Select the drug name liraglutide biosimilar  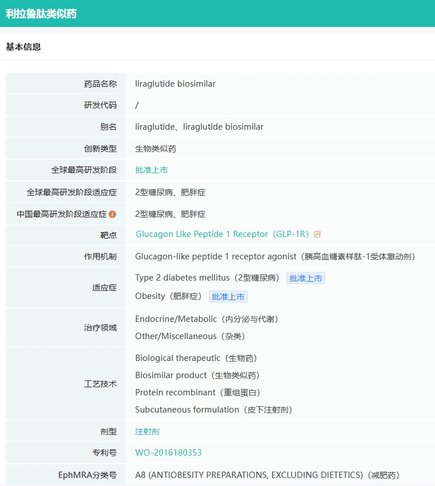pos(175,84)
